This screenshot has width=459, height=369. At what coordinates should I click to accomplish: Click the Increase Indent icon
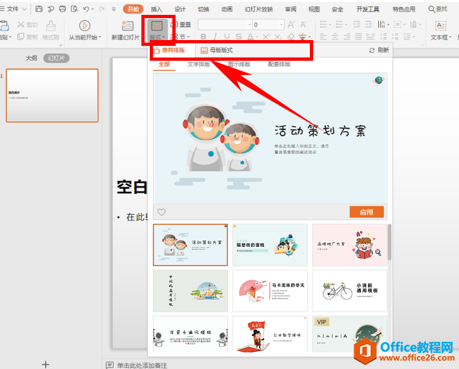[368, 25]
